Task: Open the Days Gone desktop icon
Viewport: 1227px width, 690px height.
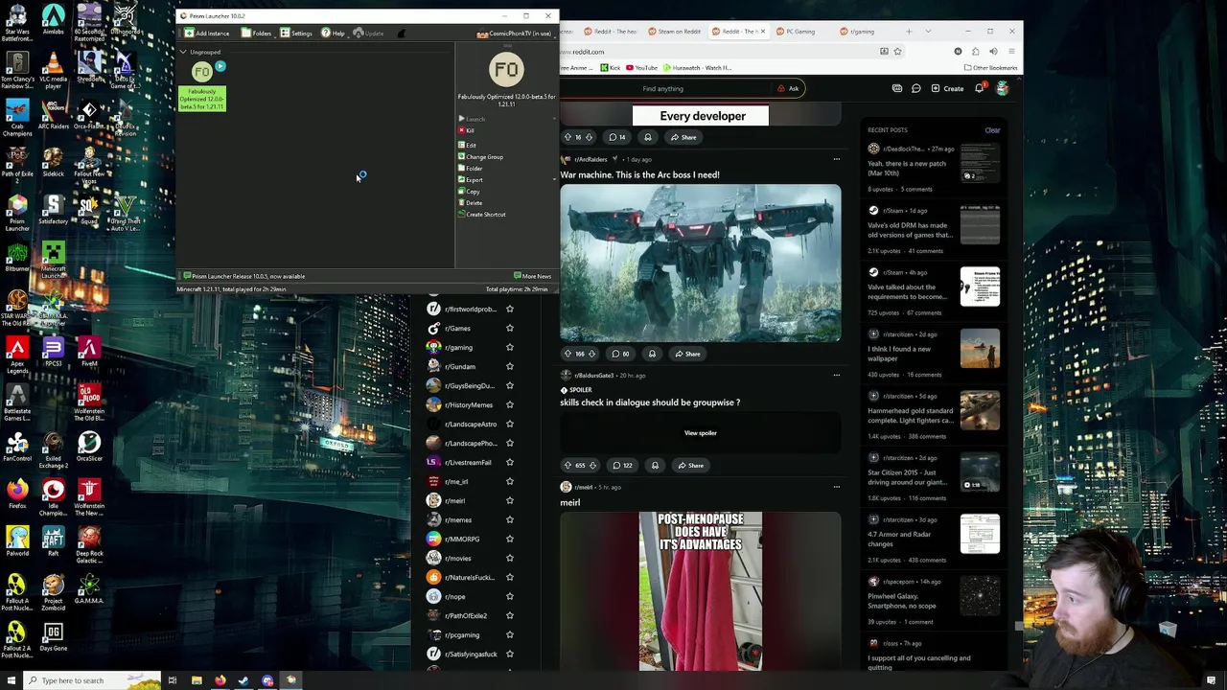Action: tap(53, 637)
